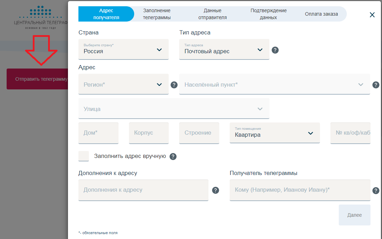
Task: Click help icon beside Регион field
Action: click(x=174, y=85)
